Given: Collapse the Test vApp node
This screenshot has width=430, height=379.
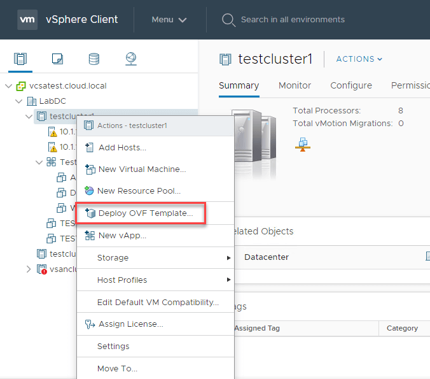Looking at the screenshot, I should pyautogui.click(x=39, y=162).
